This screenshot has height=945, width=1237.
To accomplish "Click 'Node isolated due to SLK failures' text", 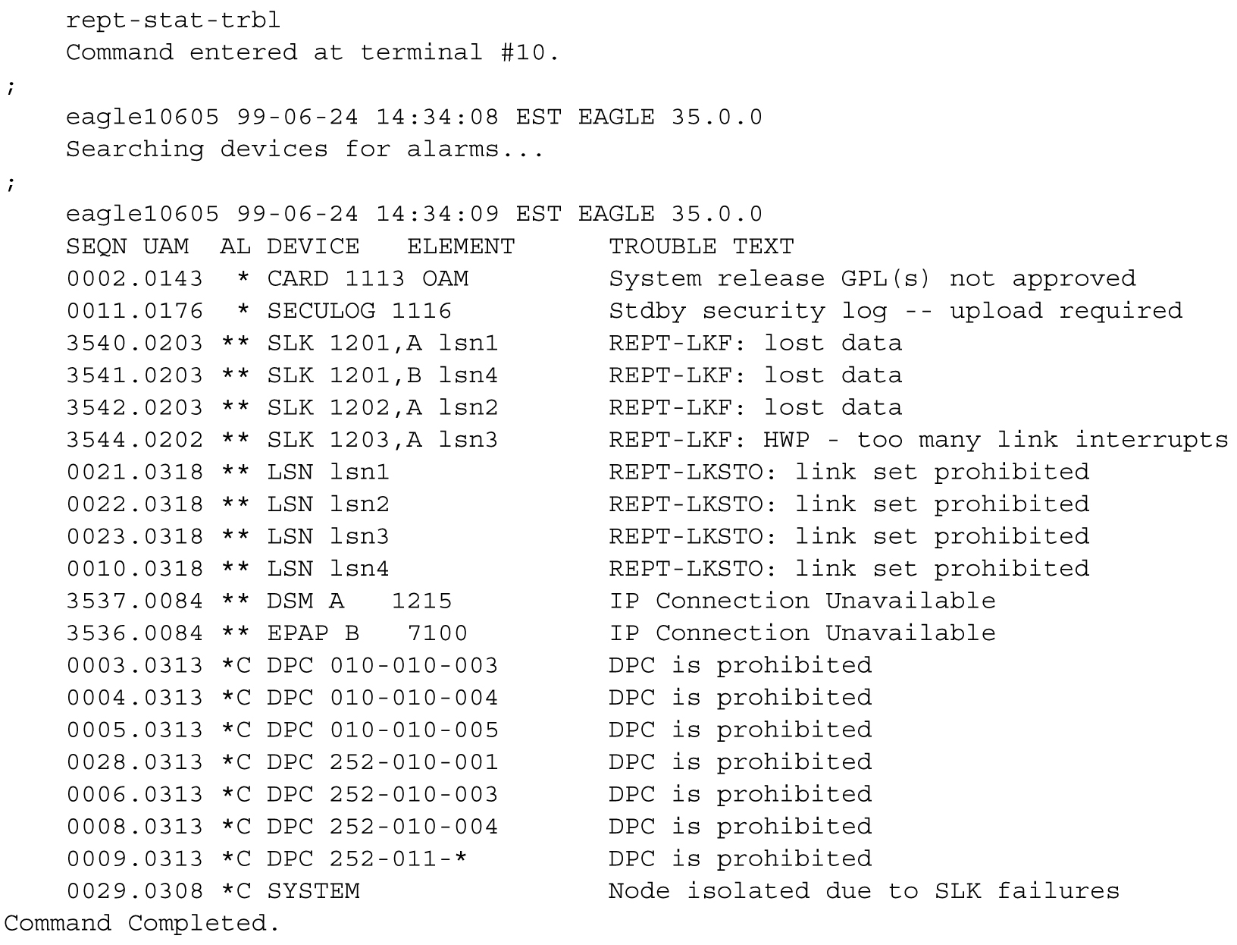I will [x=864, y=891].
